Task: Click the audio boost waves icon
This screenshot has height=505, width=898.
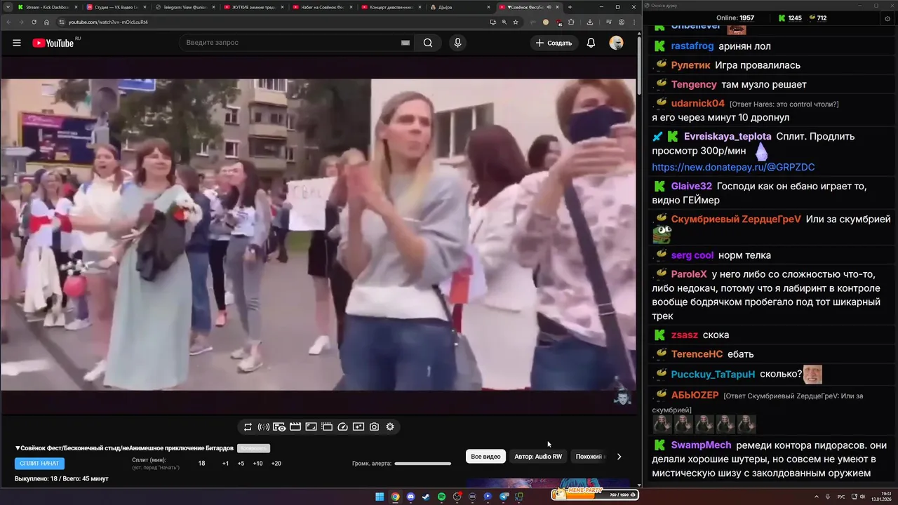Action: tap(264, 426)
